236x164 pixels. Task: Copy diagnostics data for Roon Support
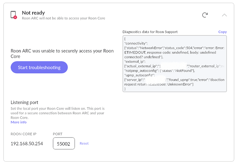click(x=222, y=32)
